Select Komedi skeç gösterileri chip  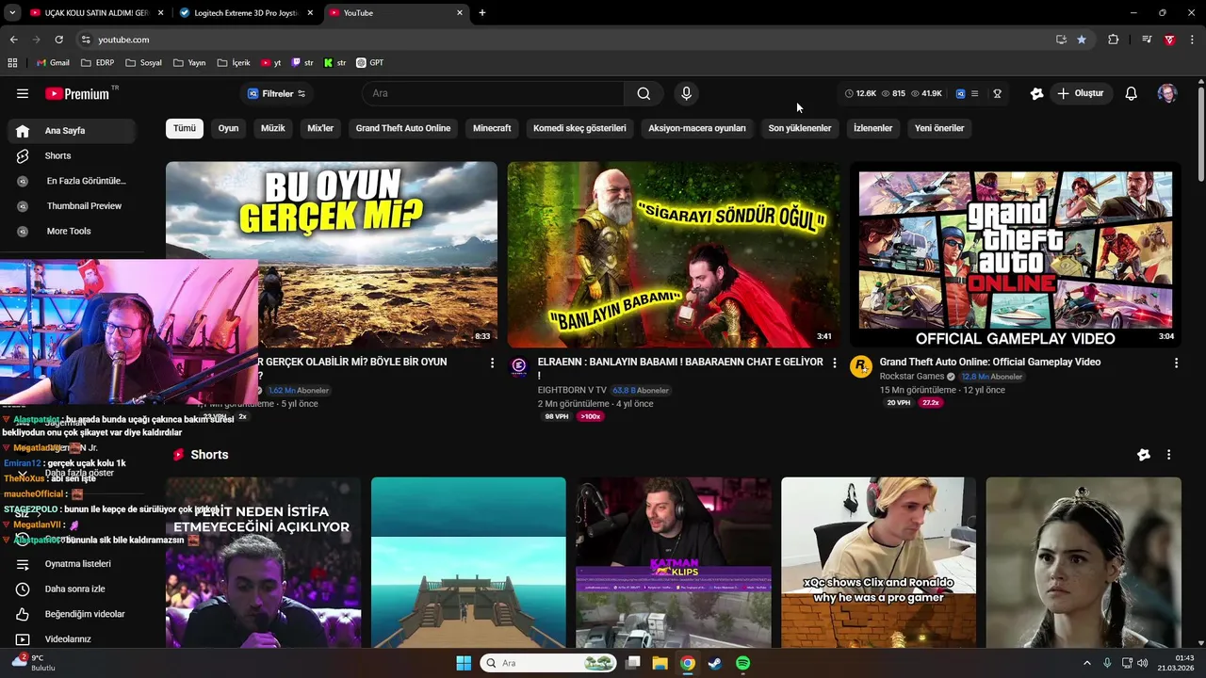tap(579, 128)
